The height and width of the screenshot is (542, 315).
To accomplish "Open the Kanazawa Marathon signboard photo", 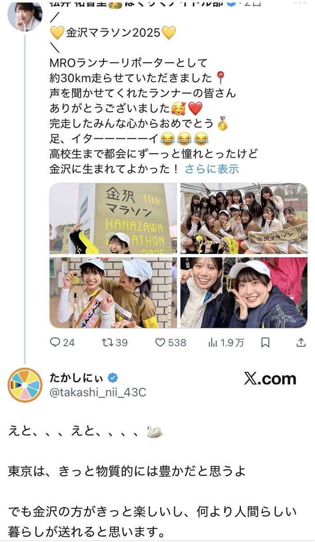I will (x=113, y=218).
